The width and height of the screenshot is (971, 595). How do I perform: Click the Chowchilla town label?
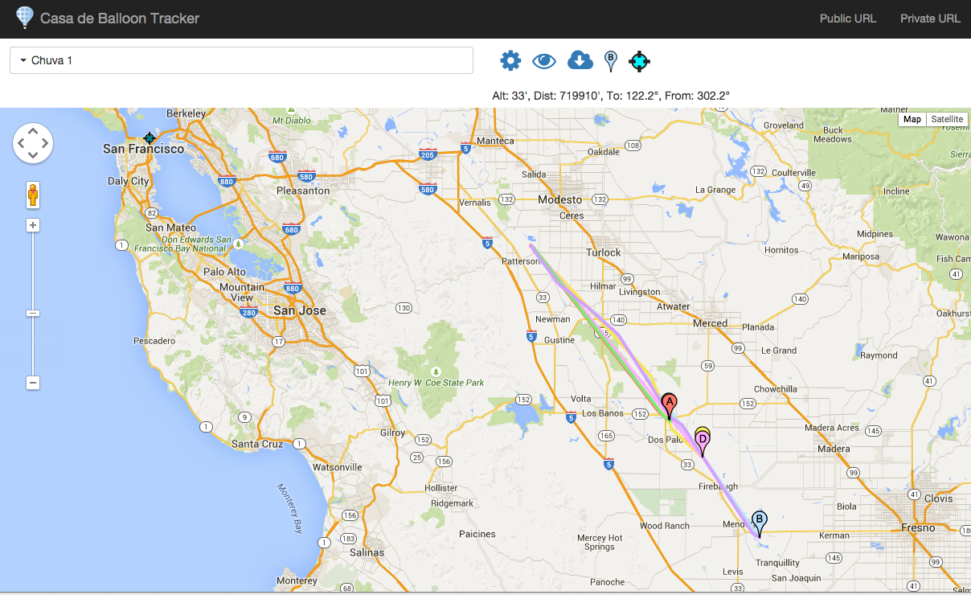776,389
